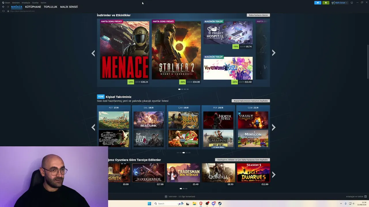Open the blue megaphone announcements button
The image size is (369, 207).
coord(318,3)
